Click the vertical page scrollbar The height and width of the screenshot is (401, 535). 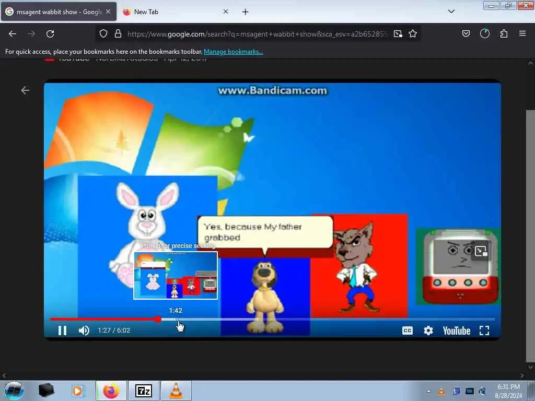530,235
